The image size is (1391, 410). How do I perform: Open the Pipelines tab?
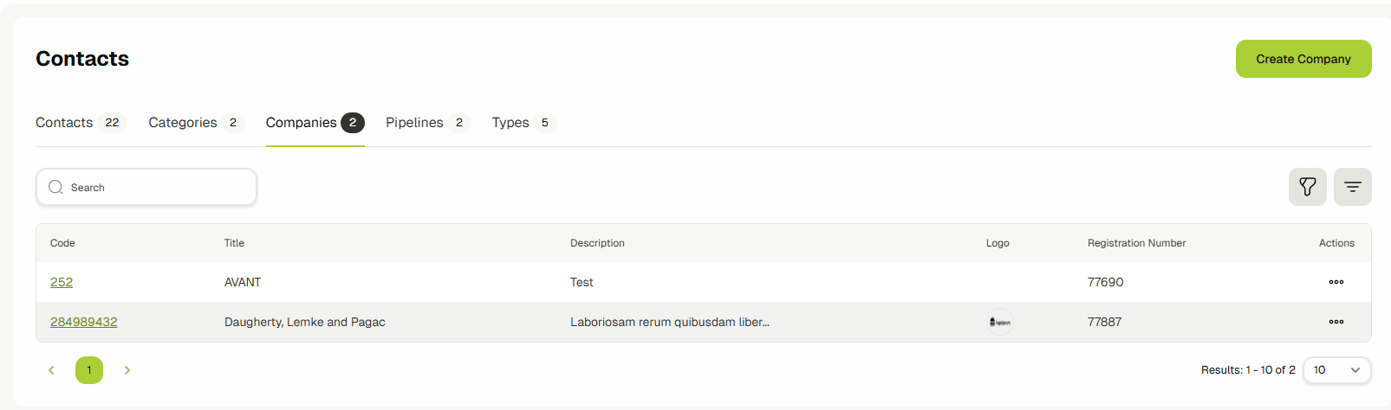click(x=414, y=123)
